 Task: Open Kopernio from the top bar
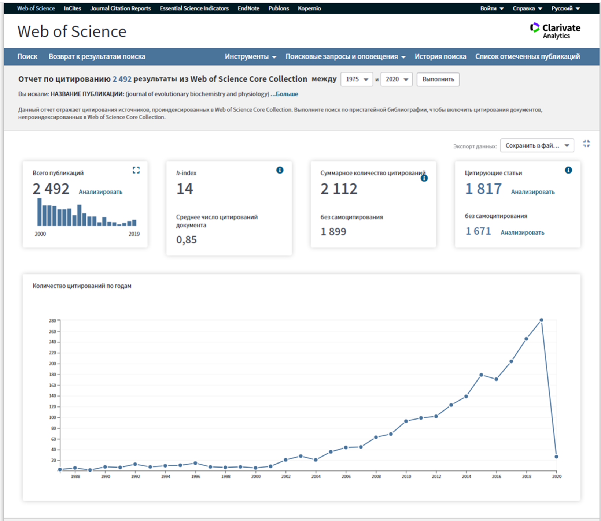(x=309, y=8)
